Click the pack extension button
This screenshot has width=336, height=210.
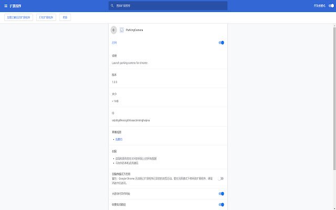(46, 17)
